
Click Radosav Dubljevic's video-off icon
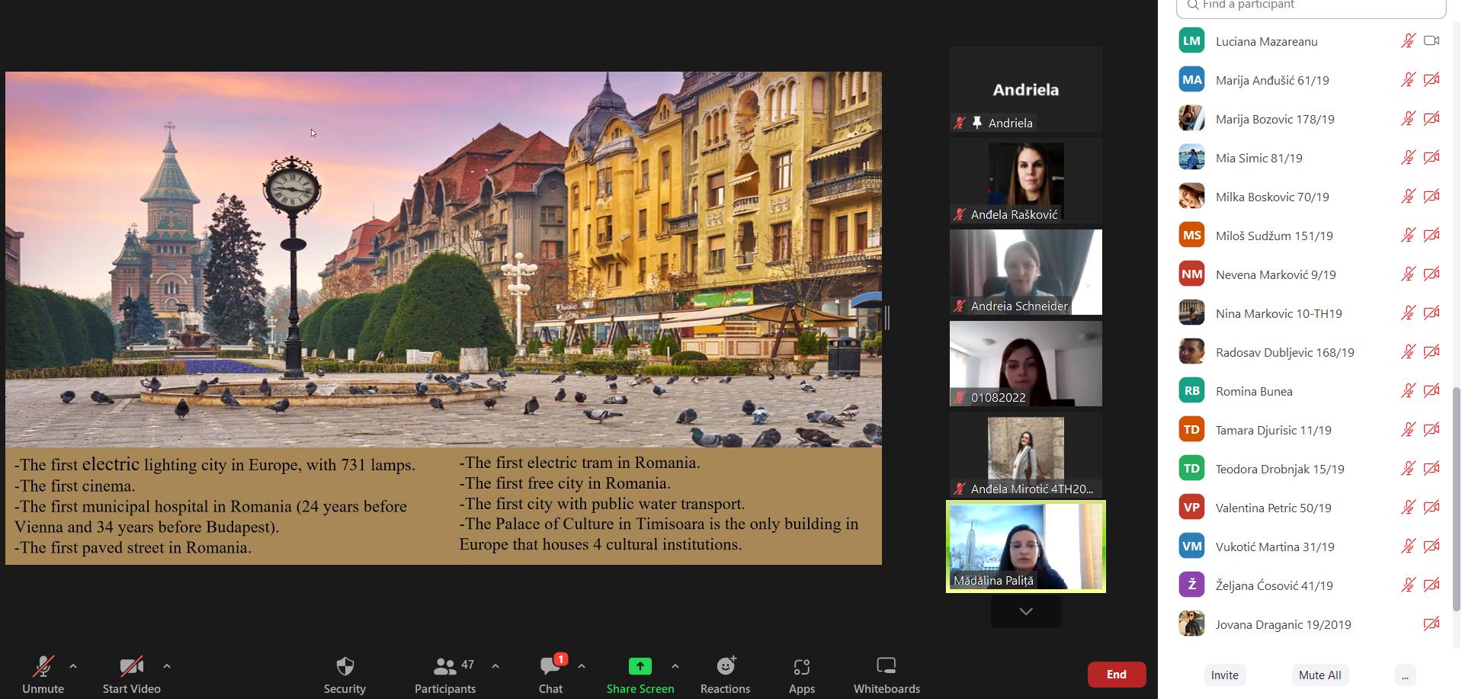[x=1432, y=351]
